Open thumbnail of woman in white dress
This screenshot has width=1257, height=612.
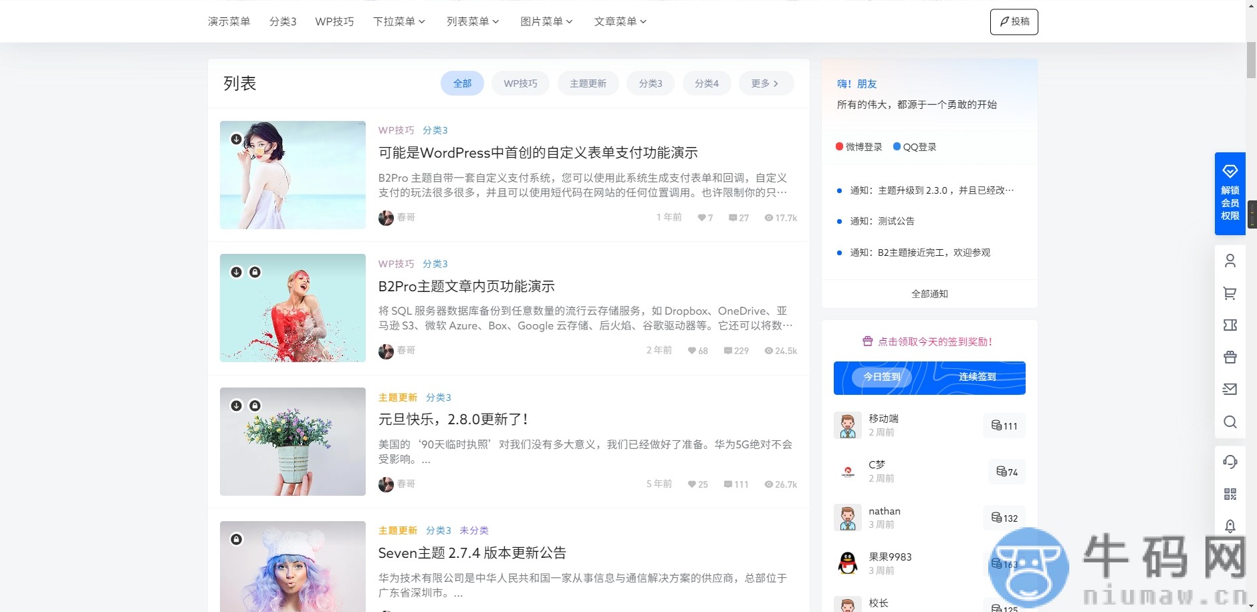(293, 175)
